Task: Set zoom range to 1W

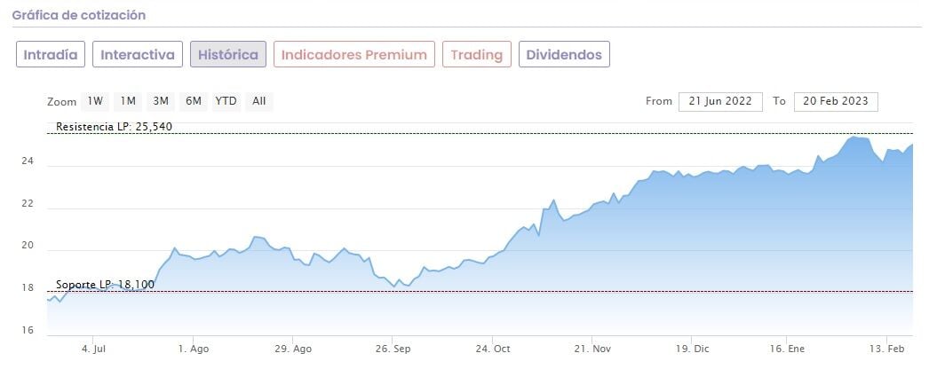Action: 95,101
